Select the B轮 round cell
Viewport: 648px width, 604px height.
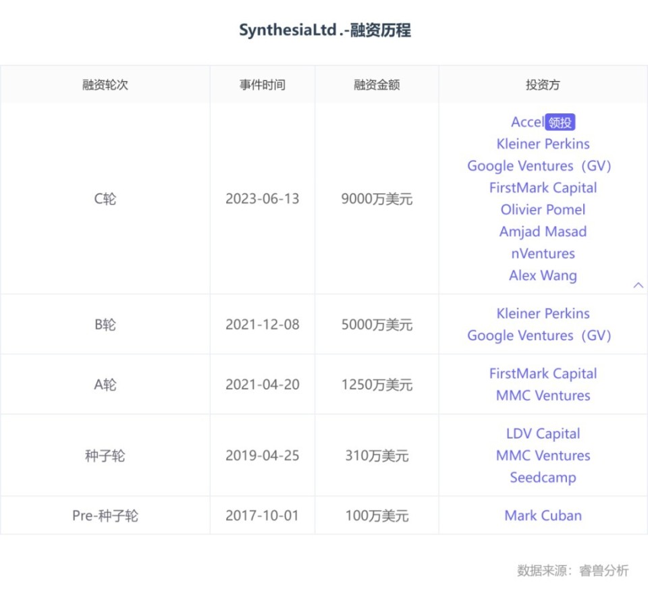(x=105, y=325)
